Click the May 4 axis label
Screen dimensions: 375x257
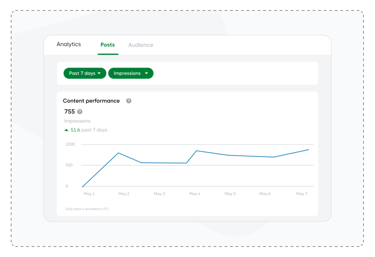tap(195, 194)
